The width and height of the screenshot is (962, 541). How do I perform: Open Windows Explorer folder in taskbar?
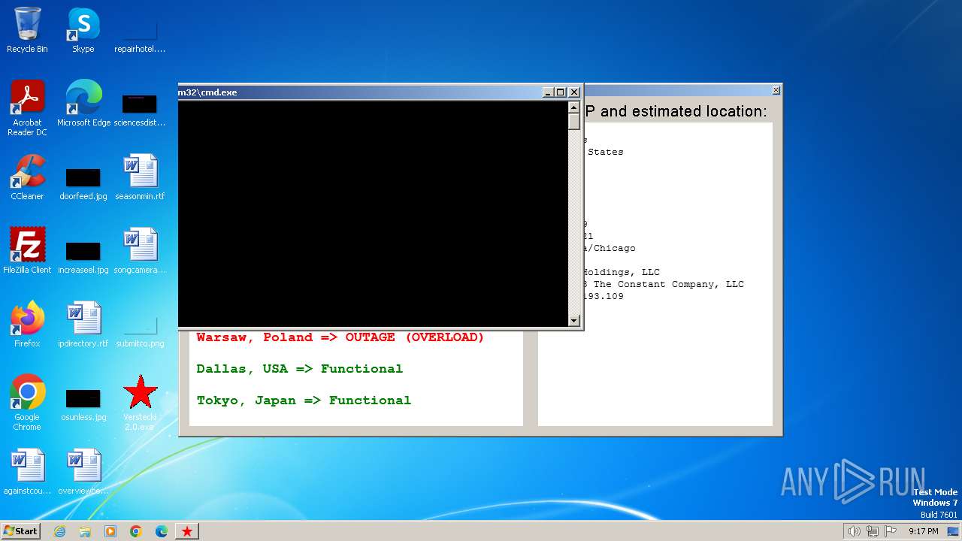(x=85, y=531)
